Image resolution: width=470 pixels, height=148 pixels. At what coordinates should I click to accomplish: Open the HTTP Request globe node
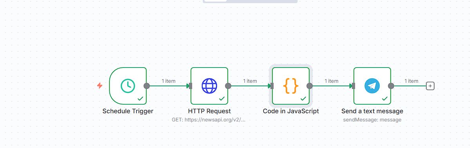209,86
